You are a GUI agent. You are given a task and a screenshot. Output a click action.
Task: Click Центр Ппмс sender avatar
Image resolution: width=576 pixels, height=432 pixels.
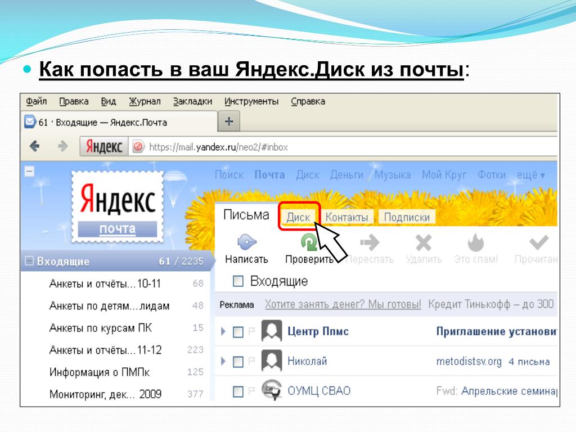pos(272,331)
